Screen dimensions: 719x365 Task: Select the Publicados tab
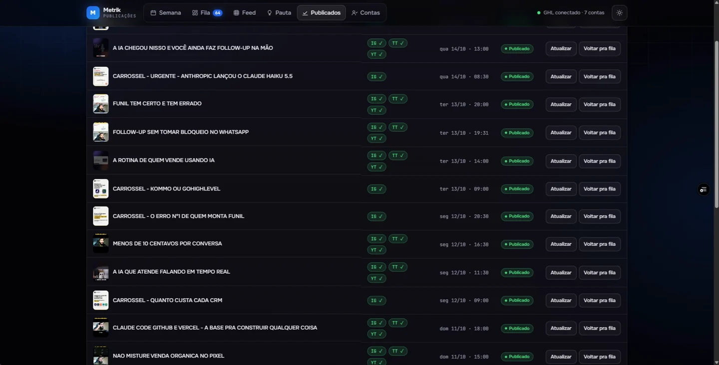tap(321, 12)
